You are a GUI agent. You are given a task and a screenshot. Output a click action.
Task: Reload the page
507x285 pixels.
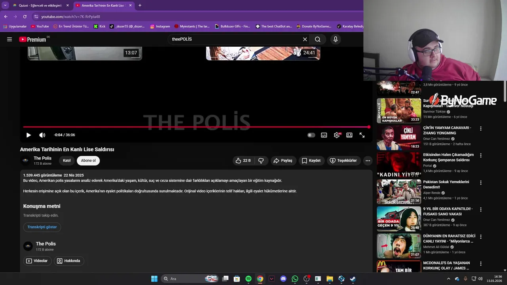pyautogui.click(x=25, y=17)
